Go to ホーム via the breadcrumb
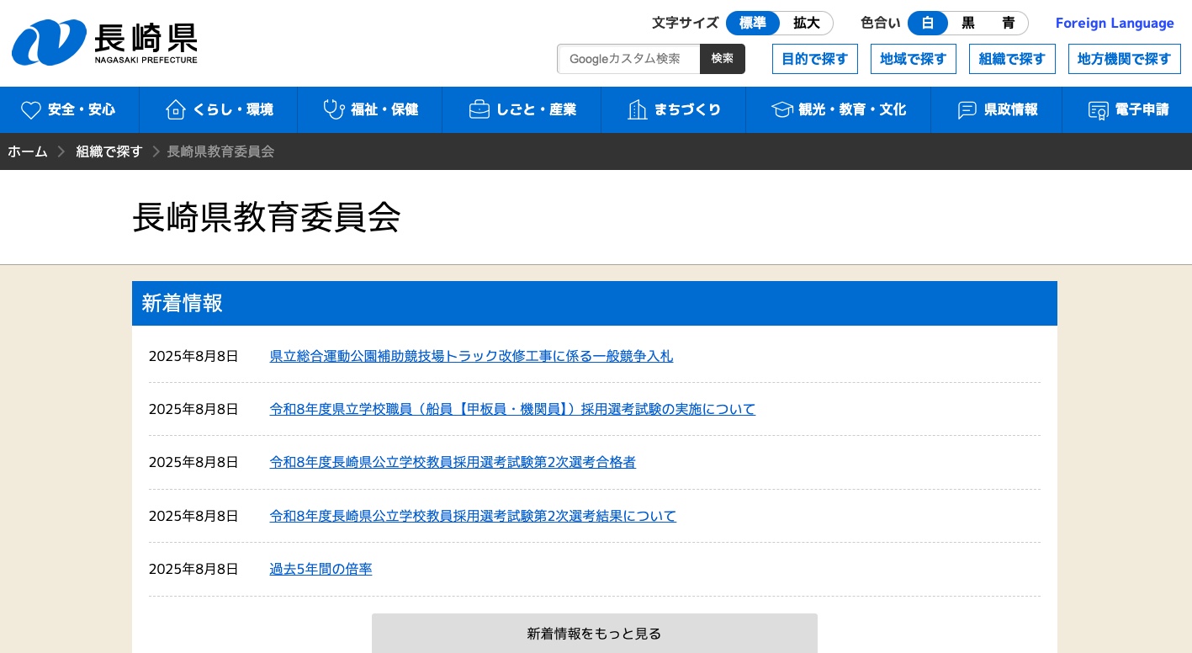This screenshot has height=653, width=1192. click(x=28, y=151)
